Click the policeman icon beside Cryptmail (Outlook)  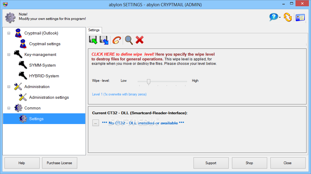pos(18,33)
